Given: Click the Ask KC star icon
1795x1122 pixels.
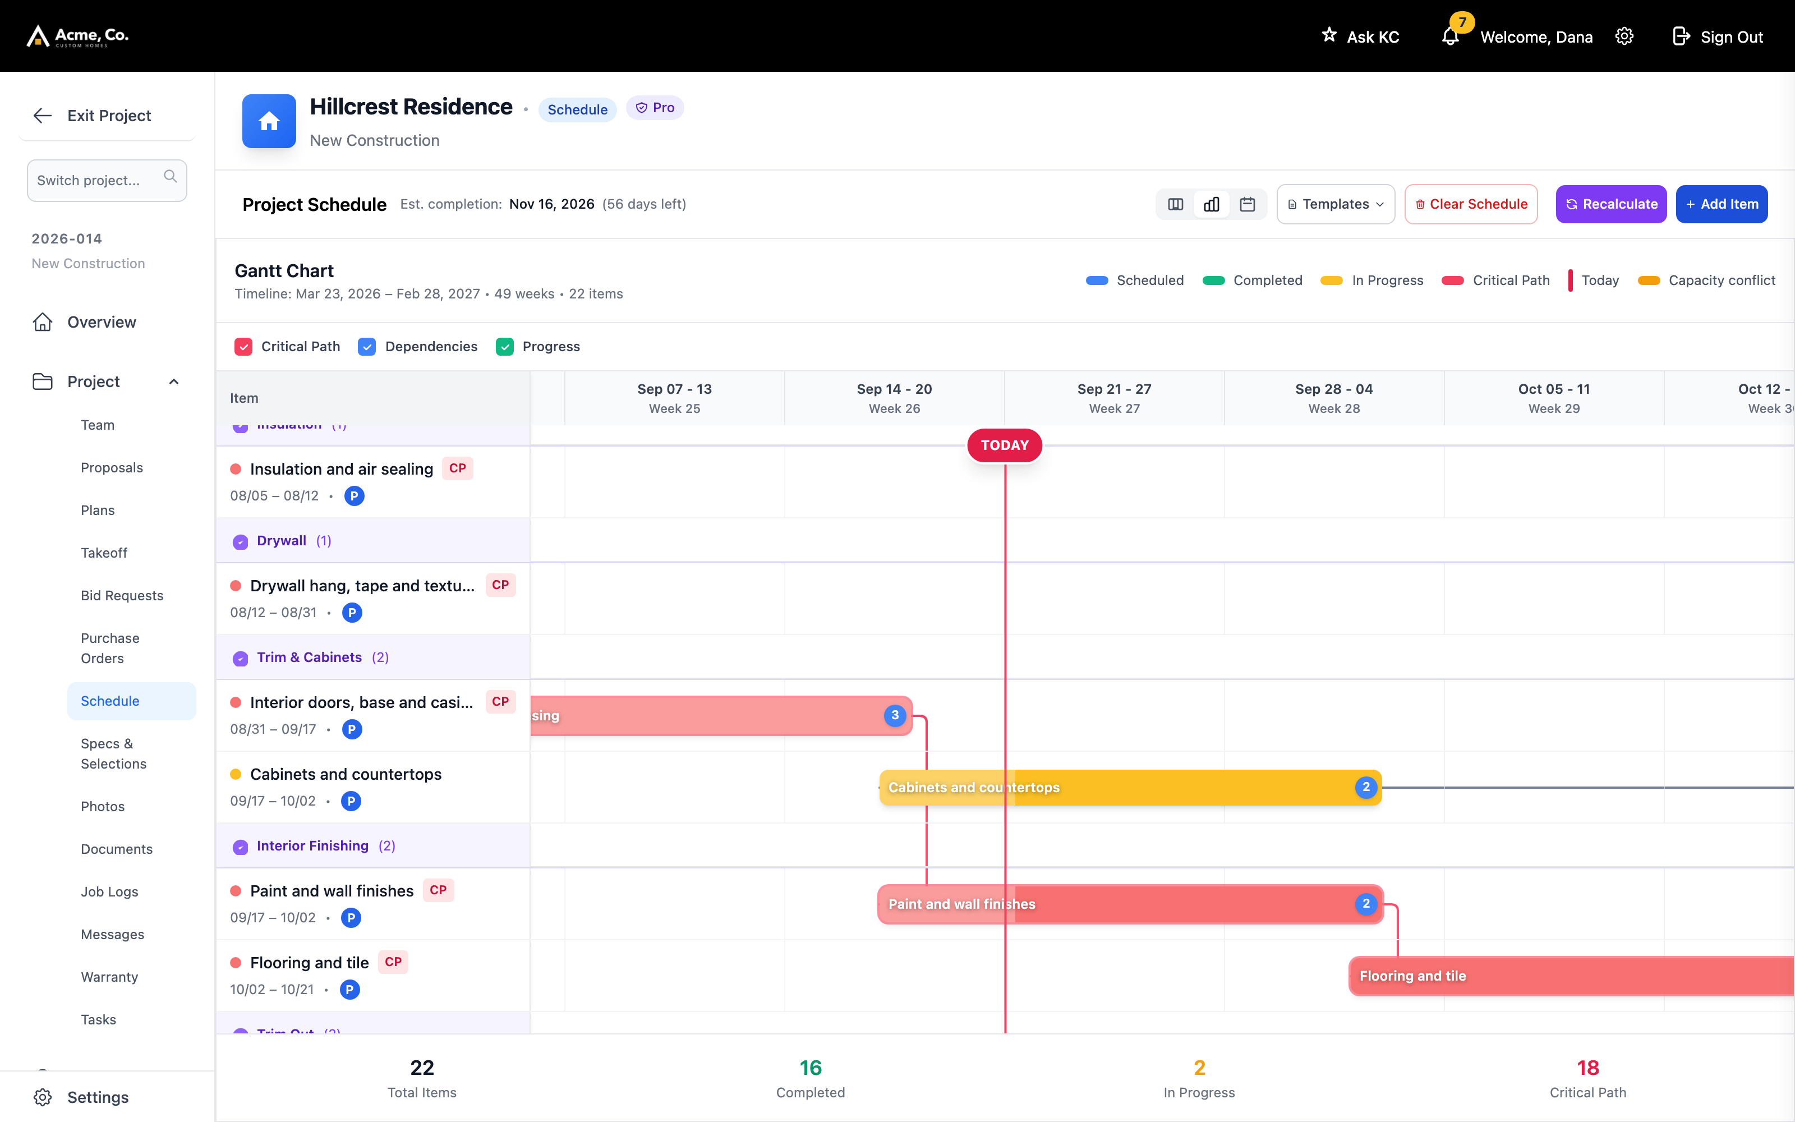Looking at the screenshot, I should click(x=1329, y=35).
